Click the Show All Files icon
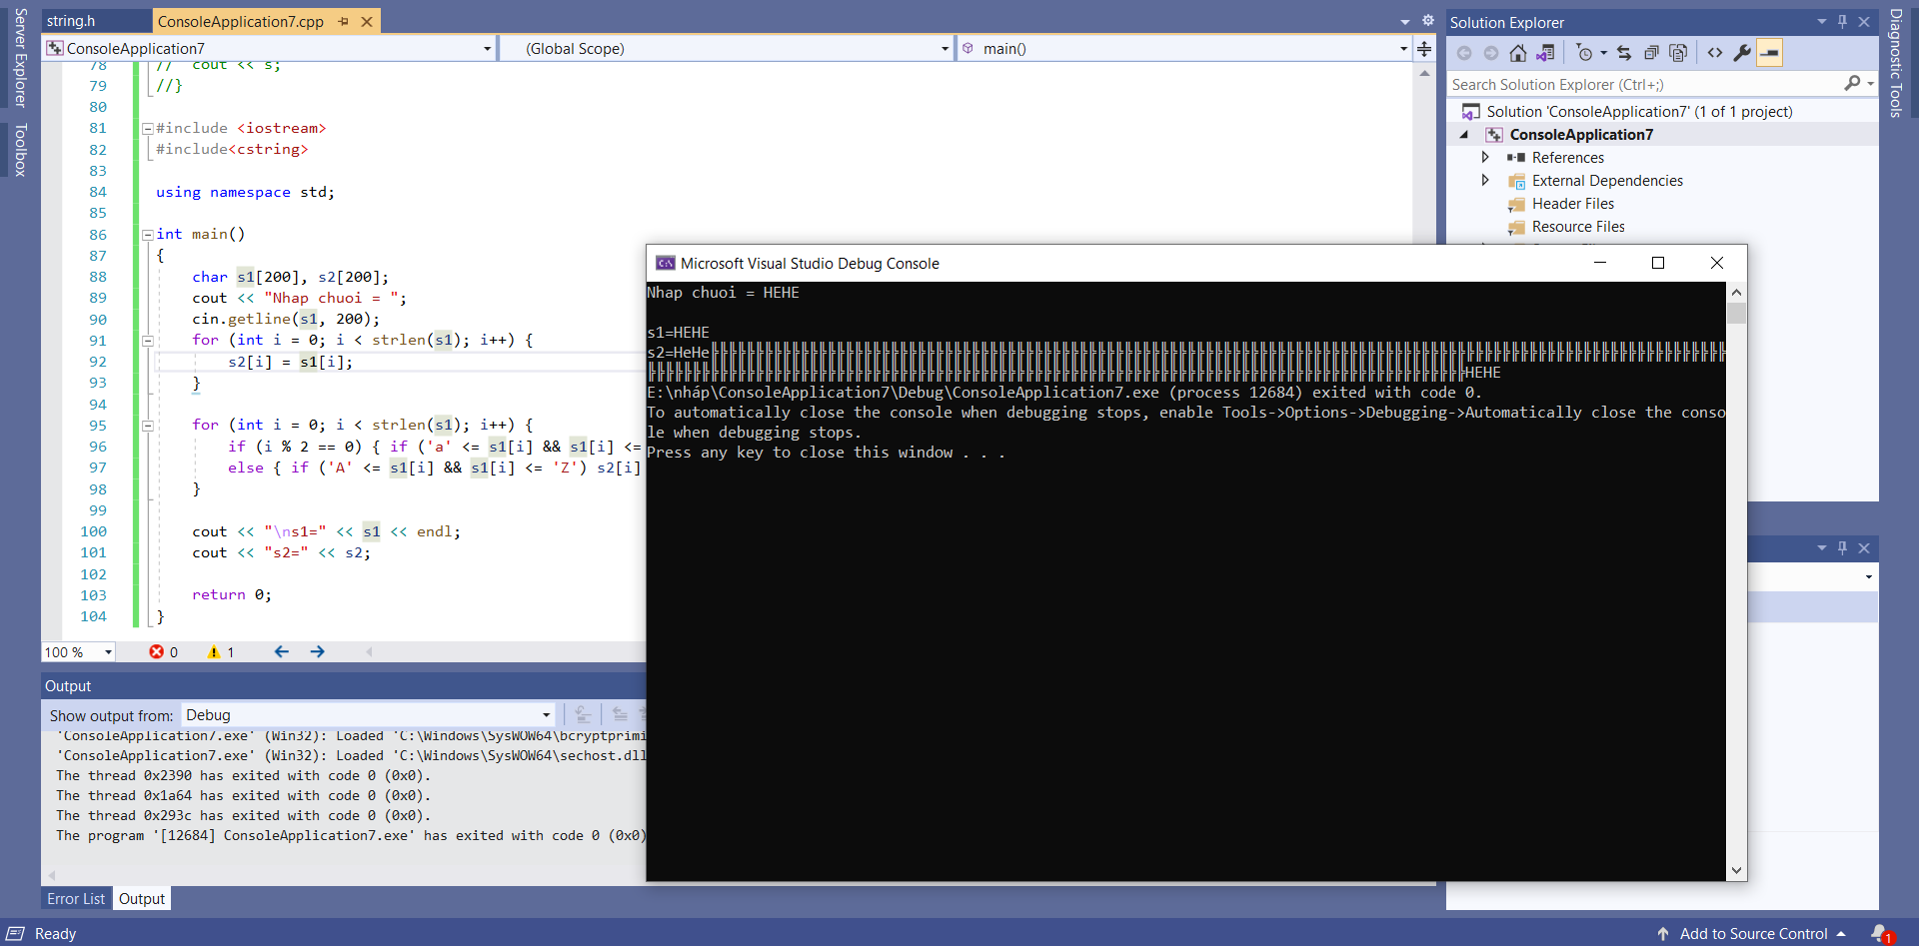Screen dimensions: 1919x946 click(1678, 53)
